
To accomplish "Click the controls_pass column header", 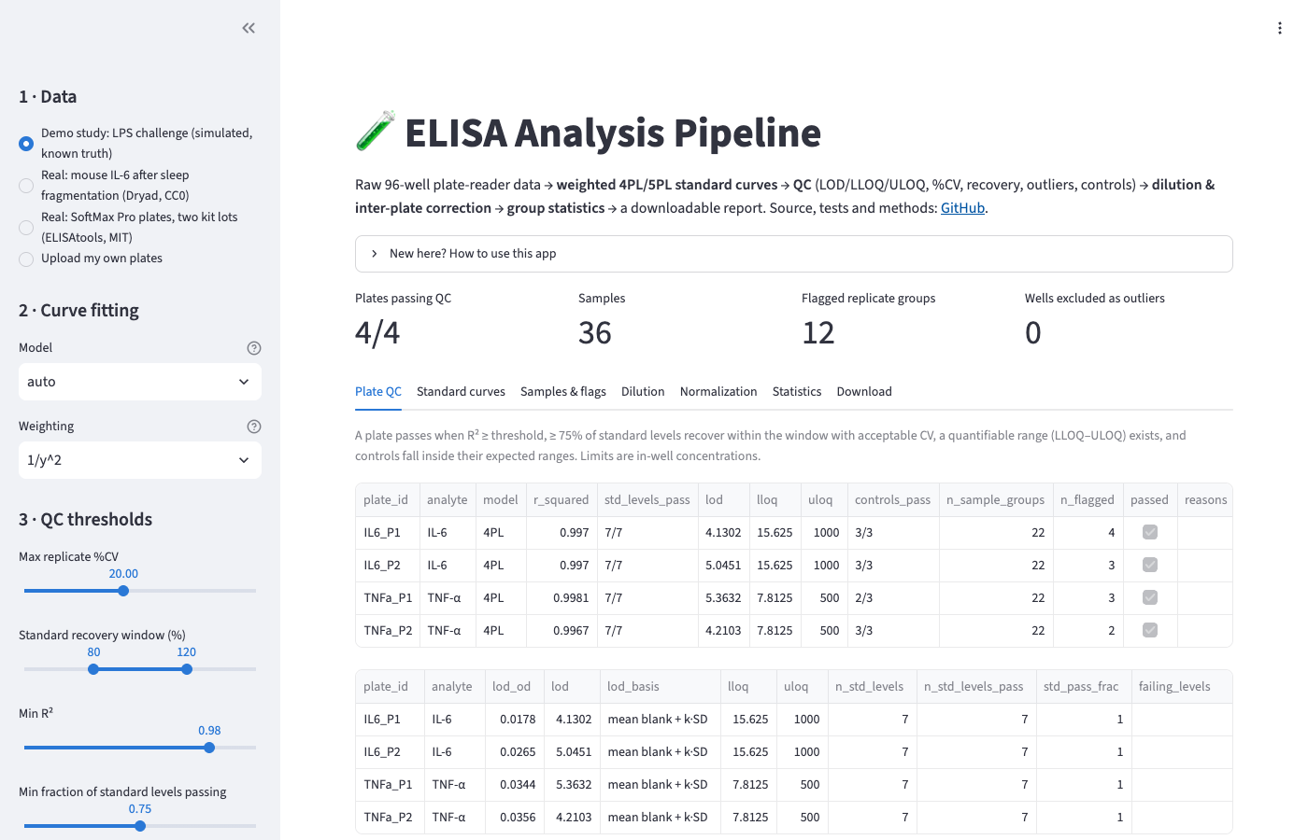I will click(892, 500).
